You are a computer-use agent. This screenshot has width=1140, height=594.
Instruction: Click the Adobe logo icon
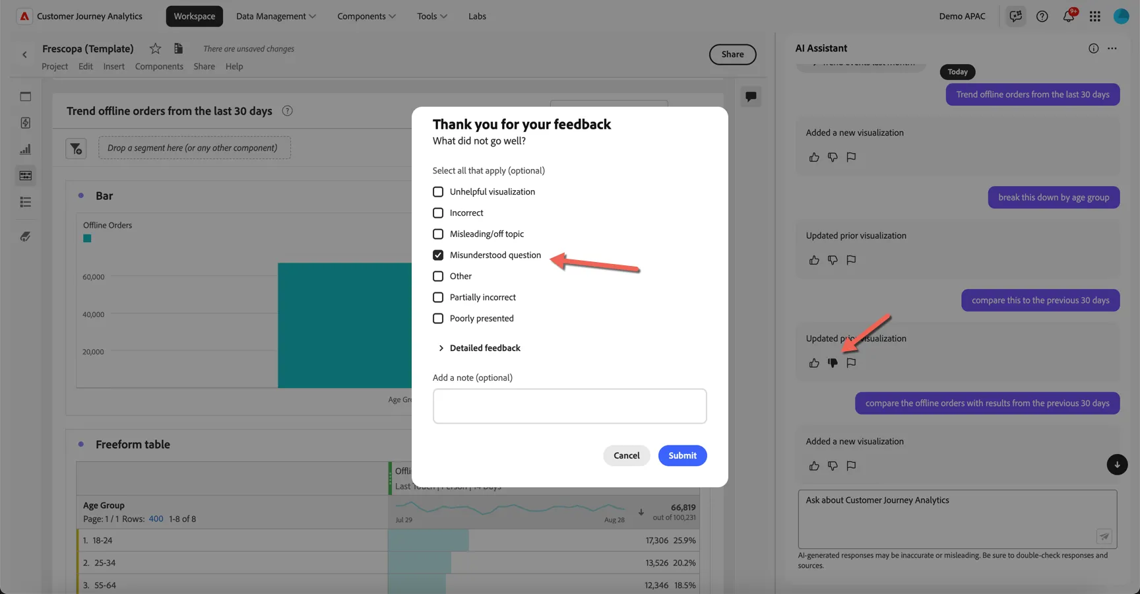24,16
